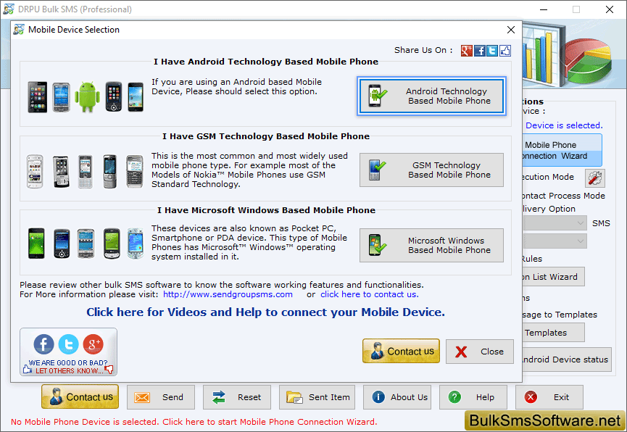Click large Twitter circle icon in feedback box
Viewport: 627px width, 432px height.
point(68,344)
